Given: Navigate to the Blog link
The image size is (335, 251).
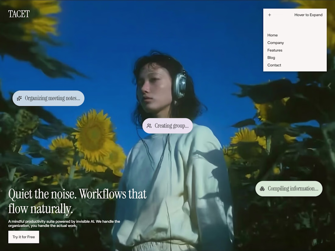Looking at the screenshot, I should click(271, 58).
